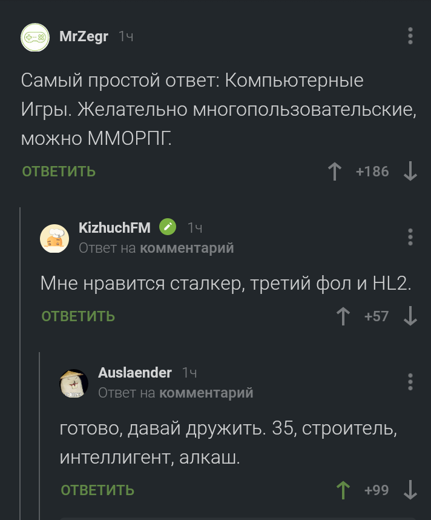Click Auslaender's avatar picture
The height and width of the screenshot is (520, 431).
(x=74, y=383)
